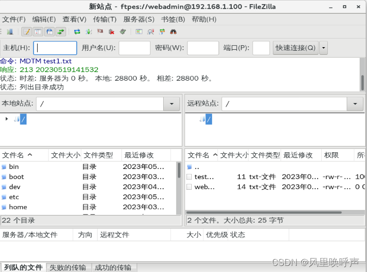Select remote parent folder .. entry
This screenshot has width=367, height=272.
[276, 167]
